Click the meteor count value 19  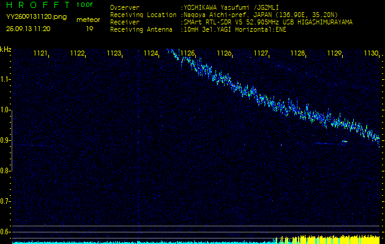pos(89,28)
